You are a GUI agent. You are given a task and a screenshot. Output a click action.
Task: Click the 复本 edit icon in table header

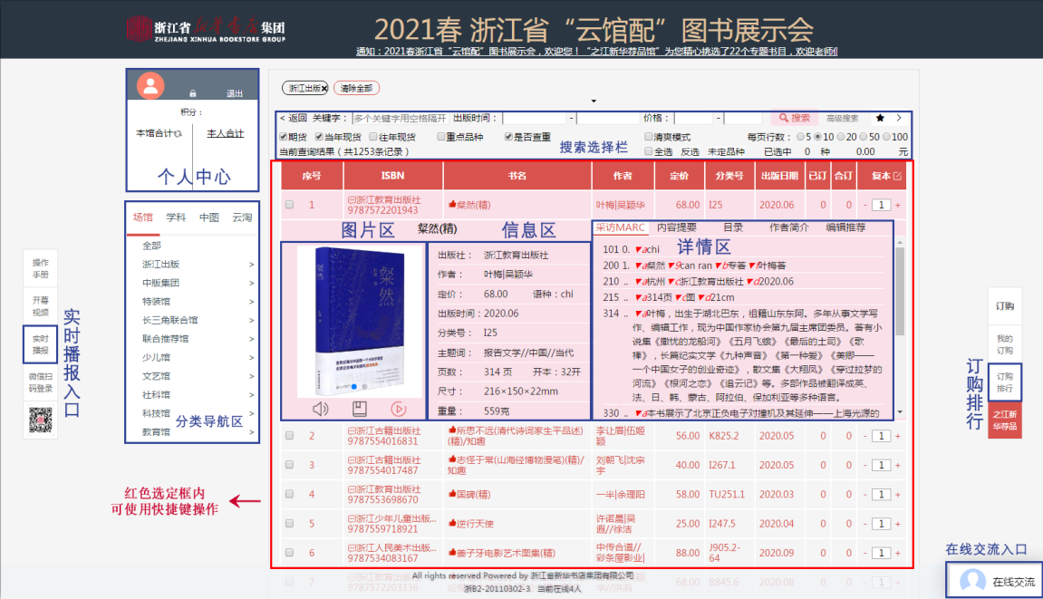(897, 176)
